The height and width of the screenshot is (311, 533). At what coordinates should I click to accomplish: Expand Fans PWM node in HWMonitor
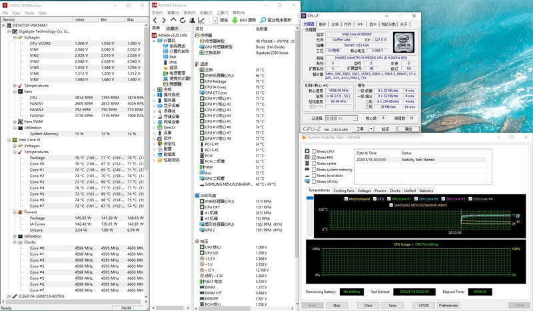[x=15, y=122]
